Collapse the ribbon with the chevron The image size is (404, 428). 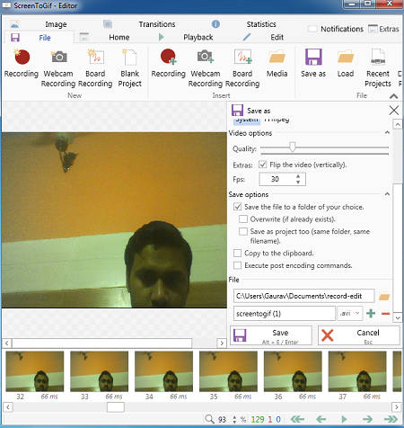[x=394, y=96]
